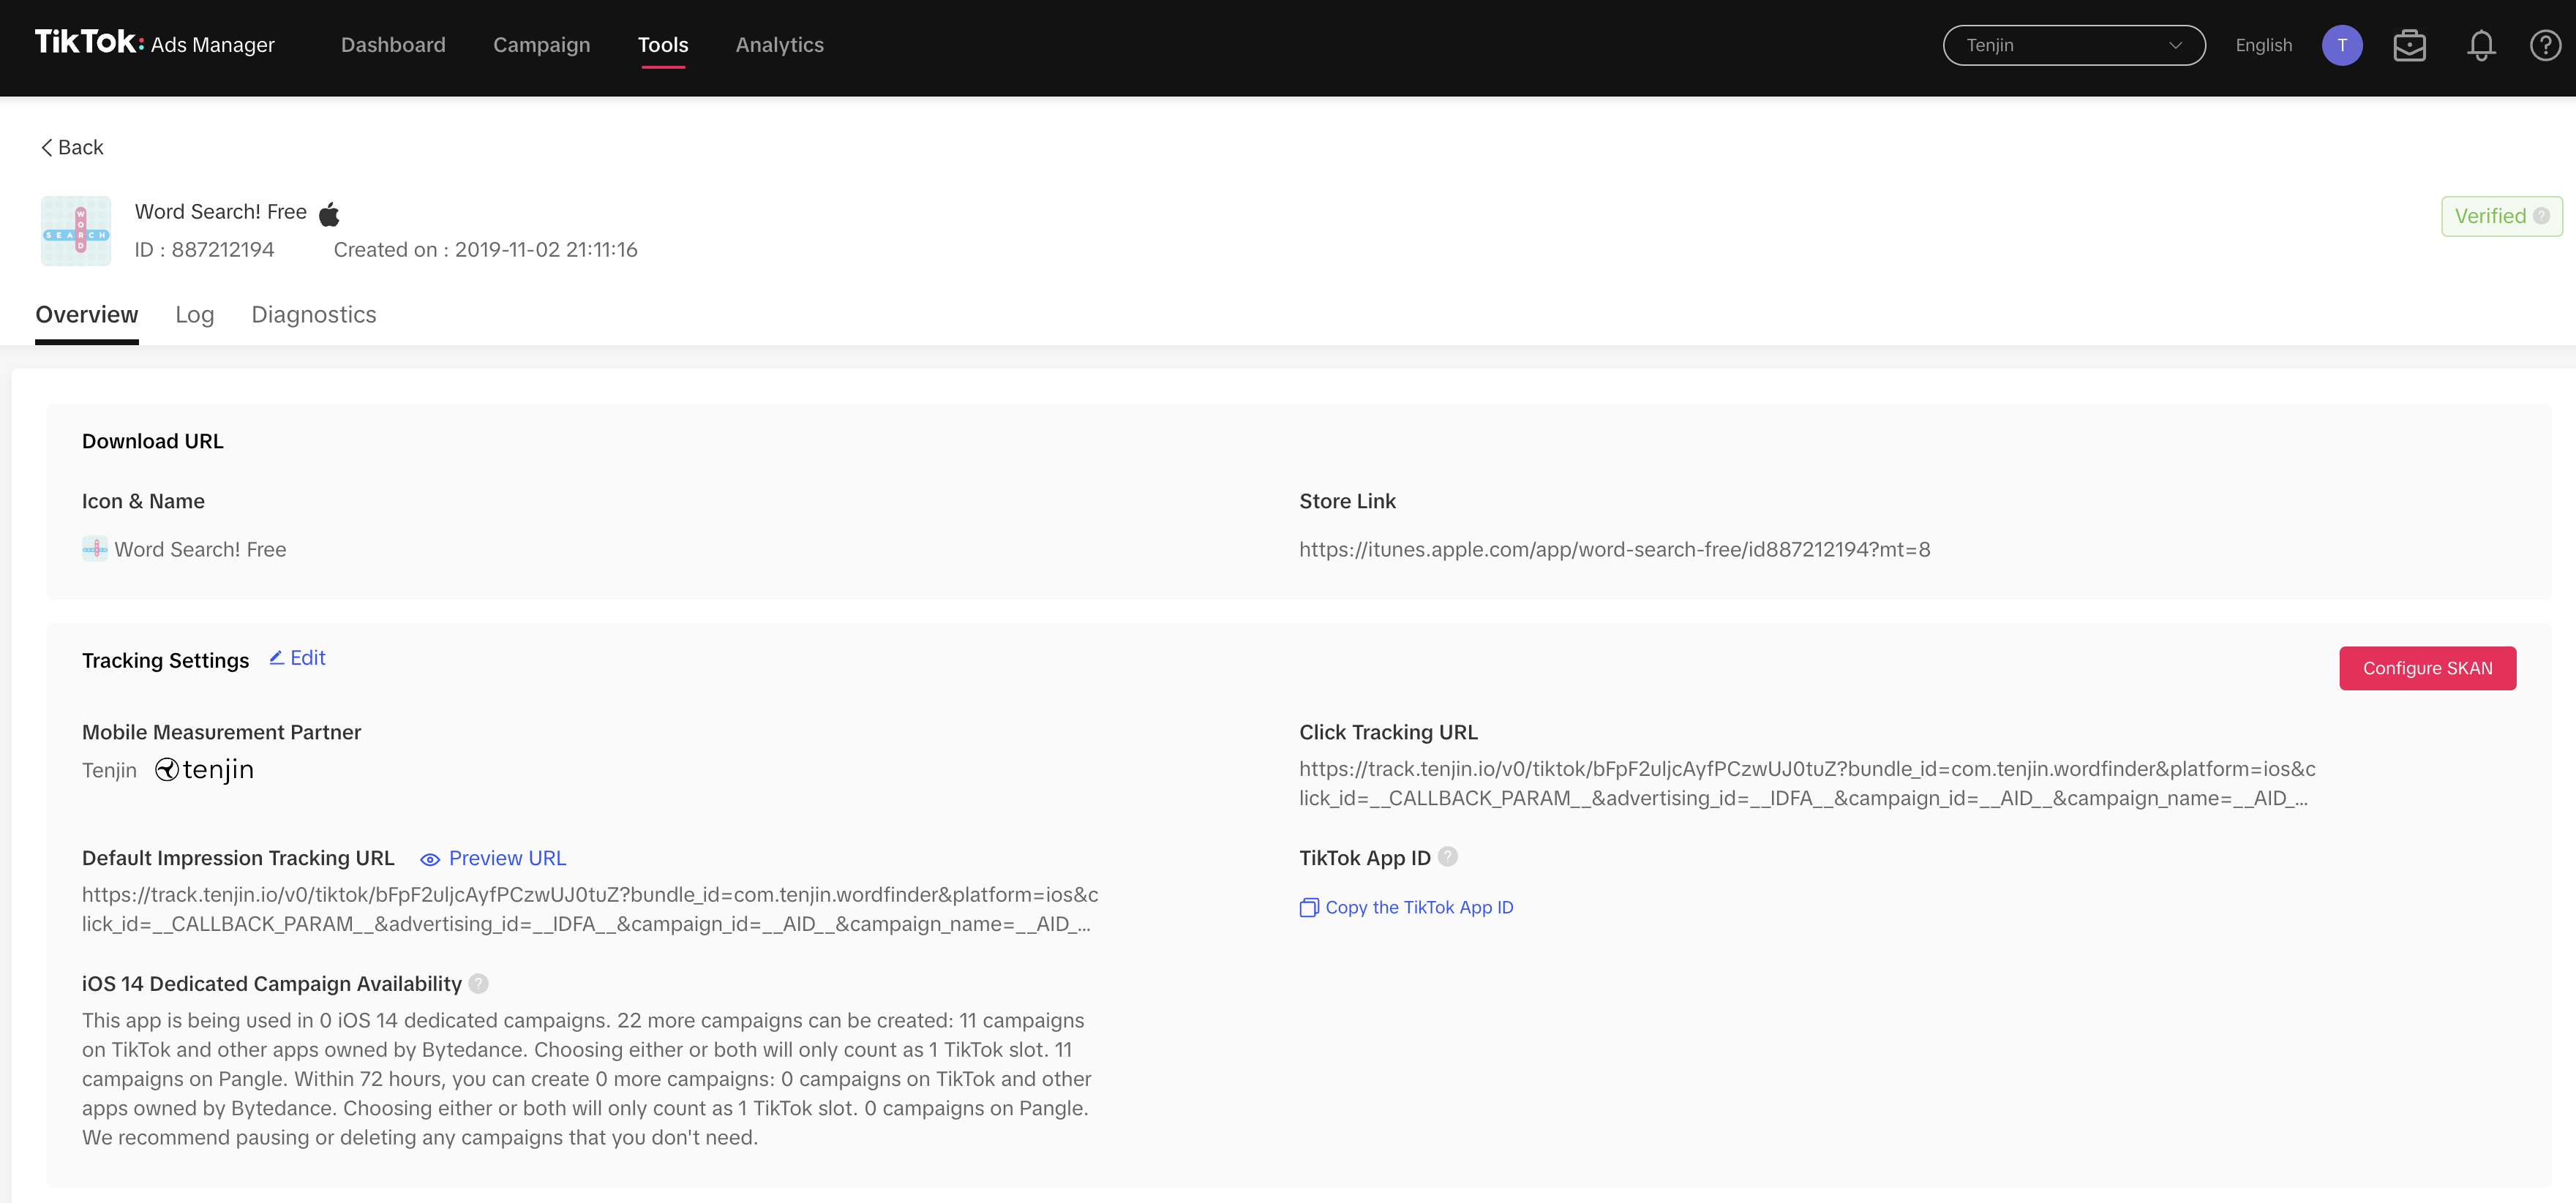Click the Preview URL link
The width and height of the screenshot is (2576, 1203).
(x=508, y=858)
